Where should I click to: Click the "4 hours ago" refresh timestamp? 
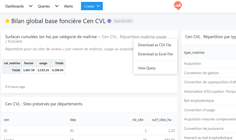(16, 87)
